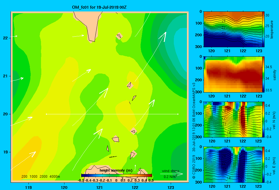Image resolution: width=279 pixels, height=190 pixels.
Task: Open the salinity depth section panel
Action: 233,75
